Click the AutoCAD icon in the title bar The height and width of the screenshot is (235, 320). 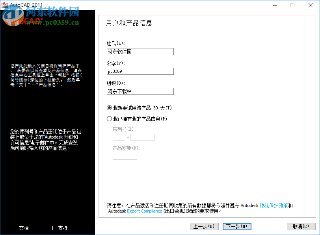click(4, 5)
